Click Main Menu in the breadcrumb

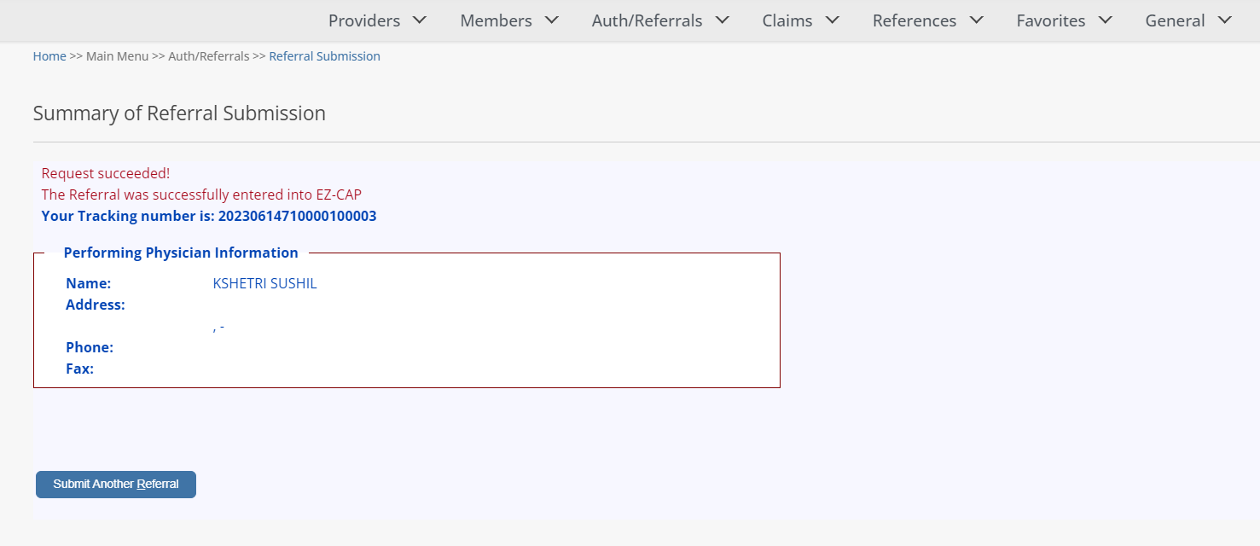coord(117,56)
